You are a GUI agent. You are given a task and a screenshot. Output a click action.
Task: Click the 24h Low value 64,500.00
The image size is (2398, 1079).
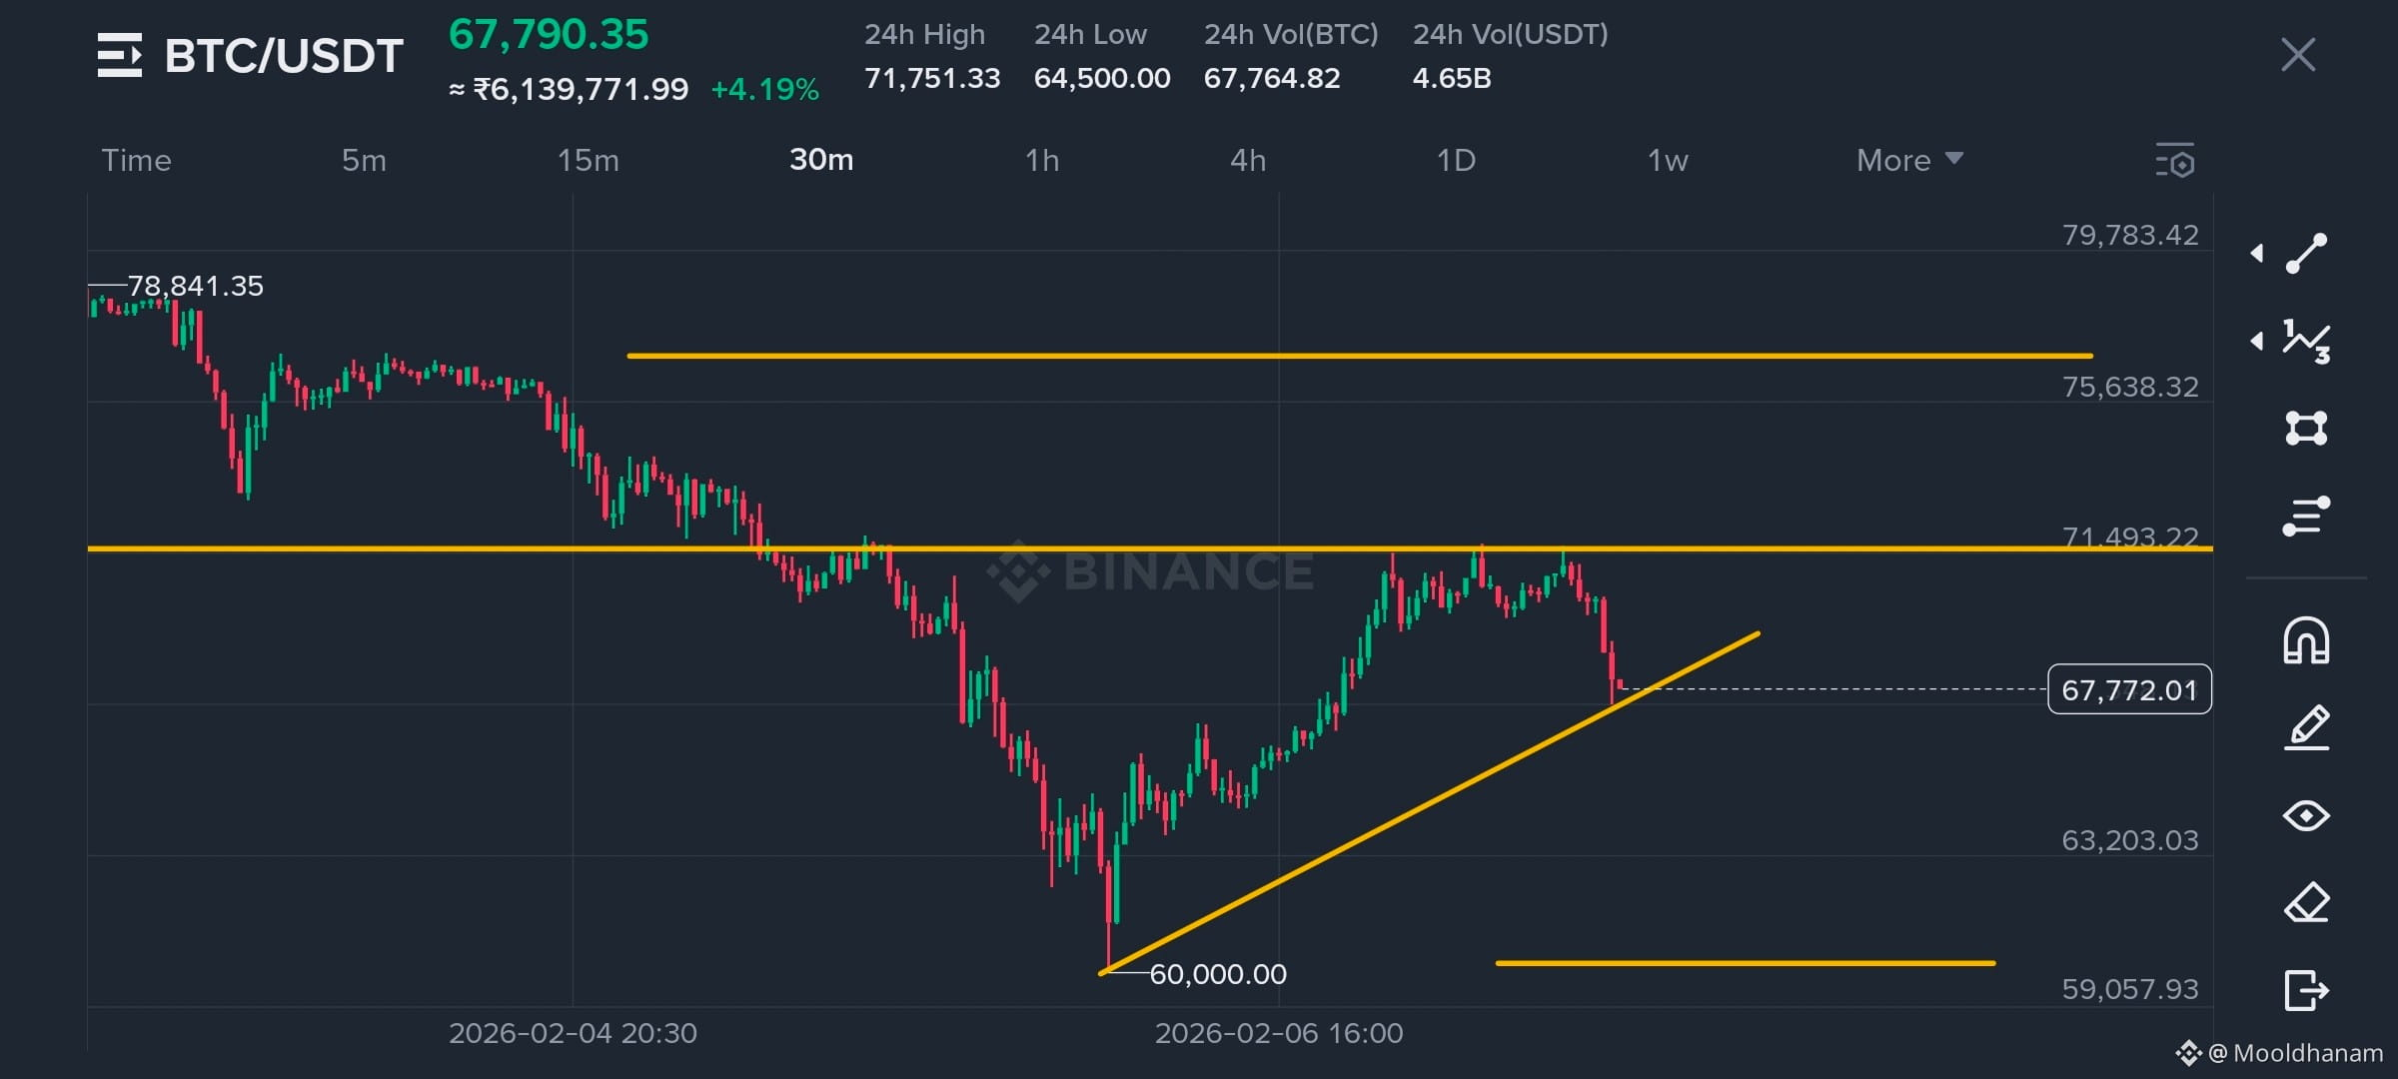(x=1102, y=78)
